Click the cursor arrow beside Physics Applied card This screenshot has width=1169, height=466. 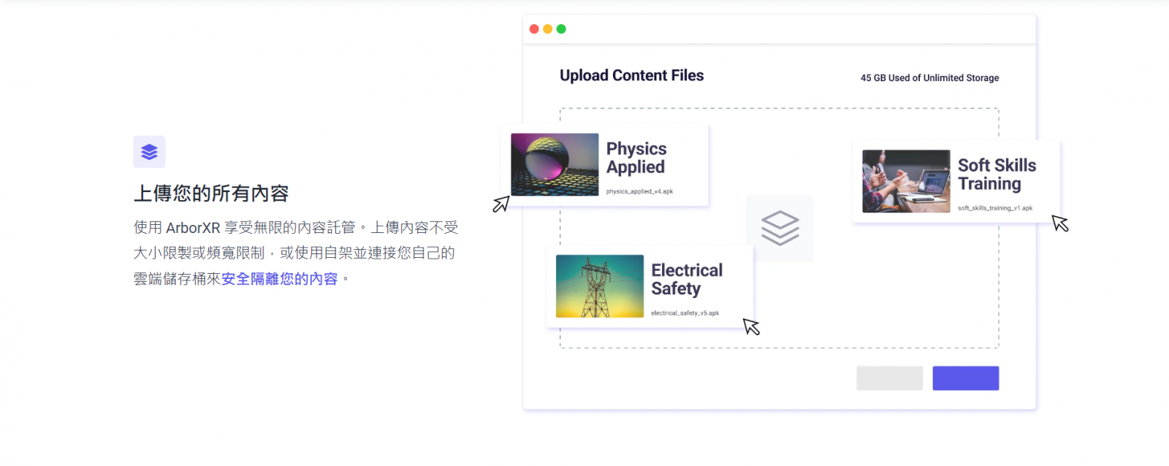pos(500,204)
